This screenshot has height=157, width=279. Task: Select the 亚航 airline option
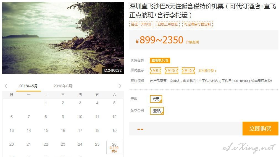coord(157,111)
